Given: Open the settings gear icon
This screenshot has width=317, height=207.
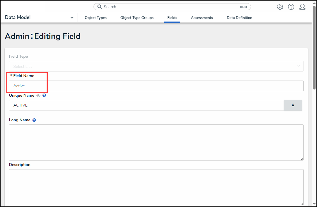Looking at the screenshot, I should [x=280, y=7].
